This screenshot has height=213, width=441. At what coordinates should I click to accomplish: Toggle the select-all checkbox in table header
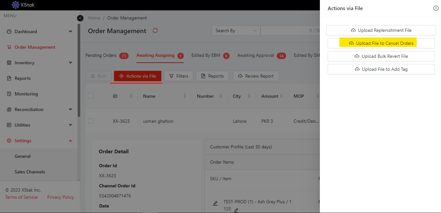91,96
